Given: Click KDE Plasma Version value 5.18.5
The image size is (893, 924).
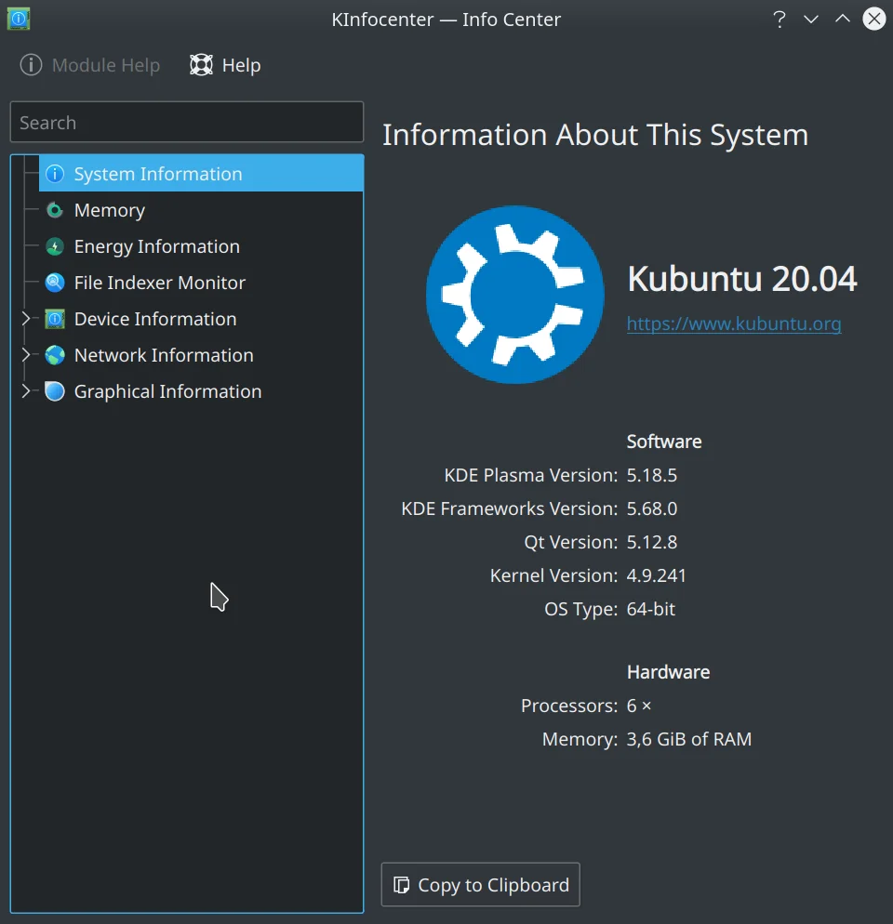Looking at the screenshot, I should click(x=652, y=475).
